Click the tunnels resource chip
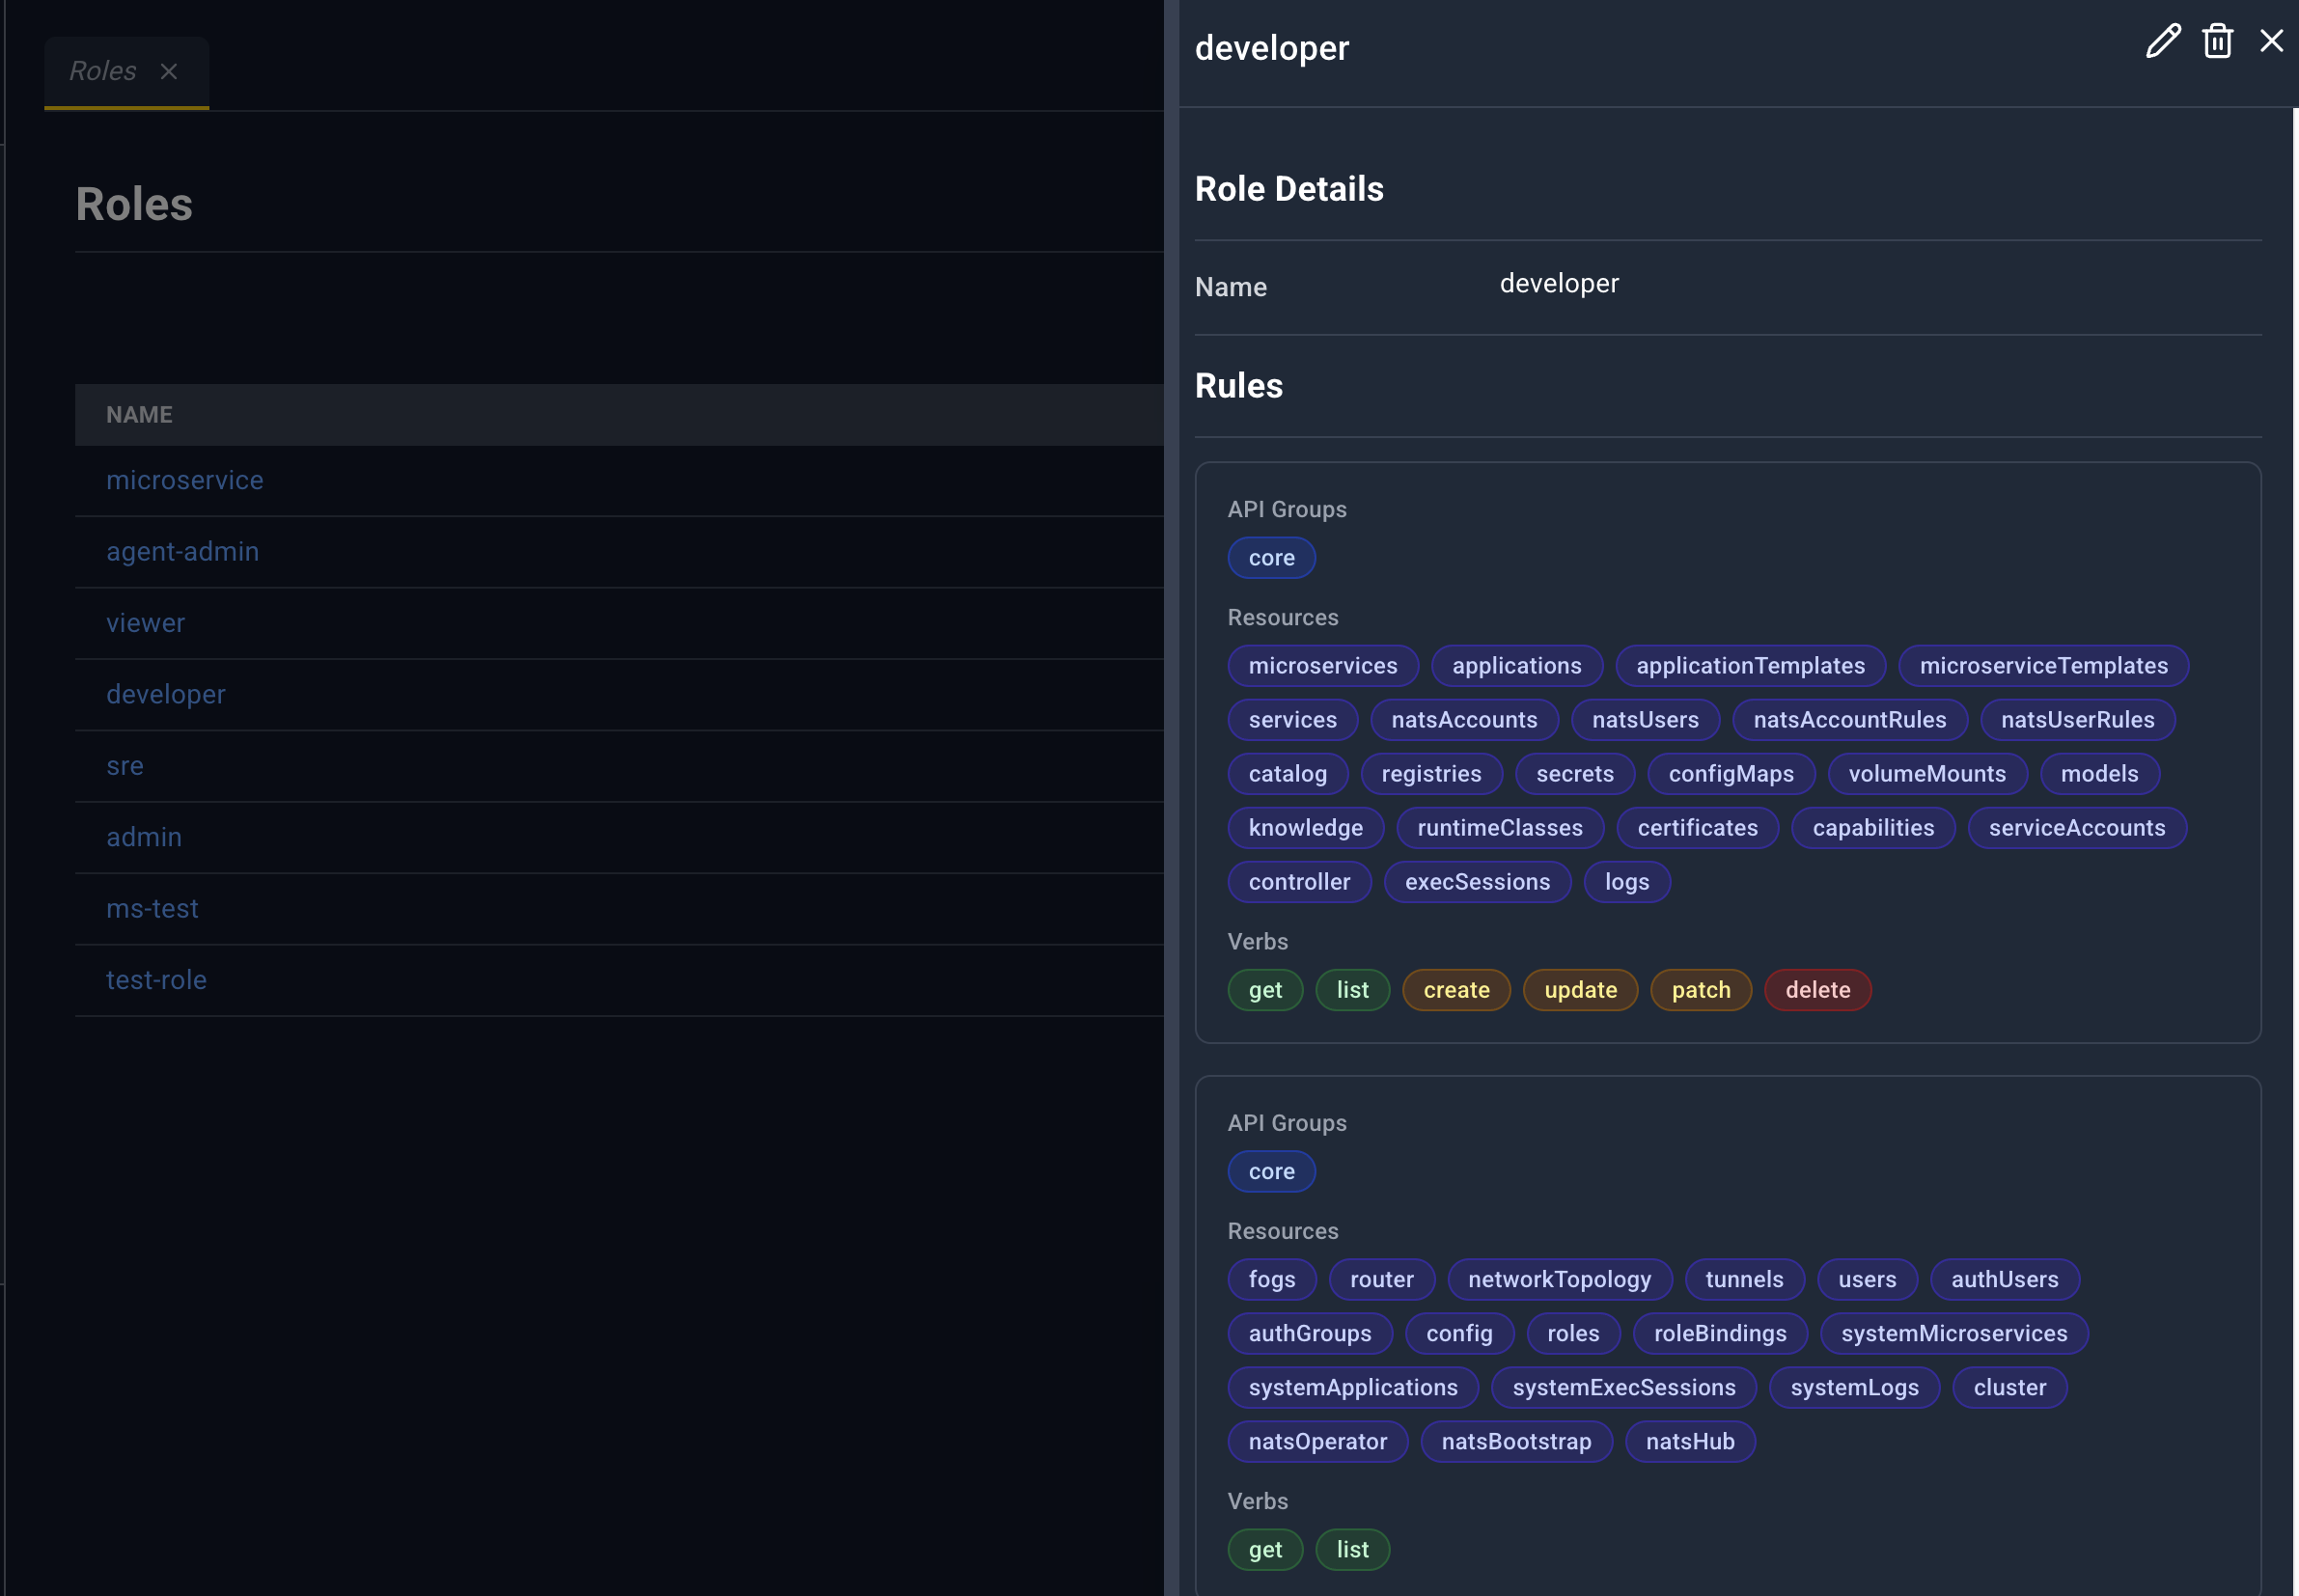 1744,1279
